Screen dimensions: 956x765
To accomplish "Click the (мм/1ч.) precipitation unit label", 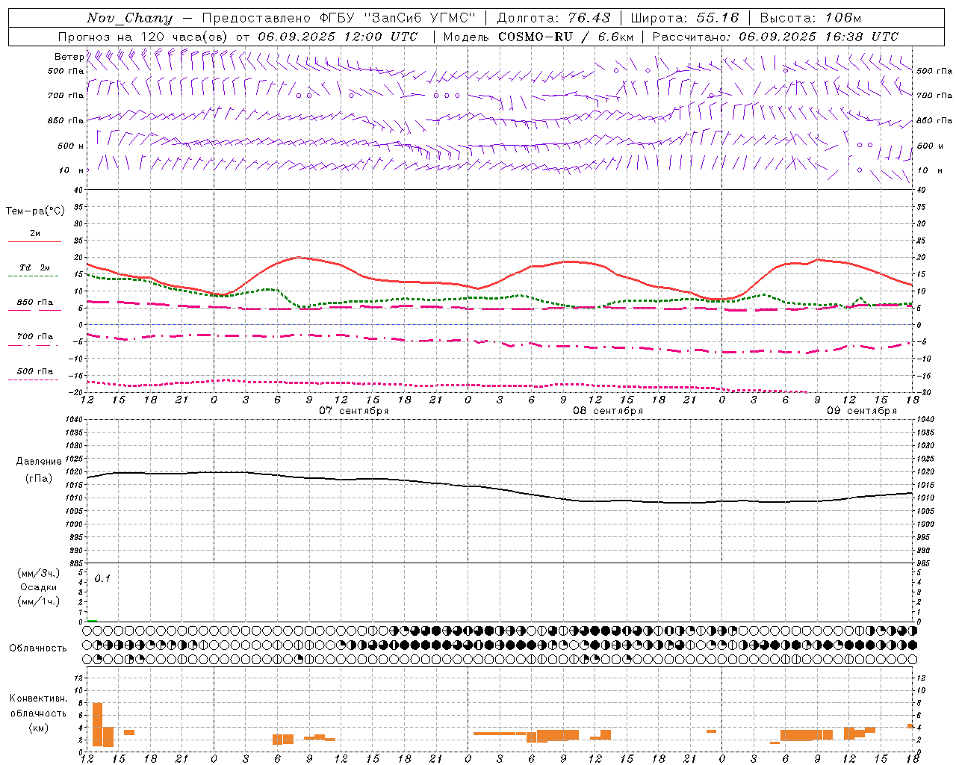I will click(39, 601).
